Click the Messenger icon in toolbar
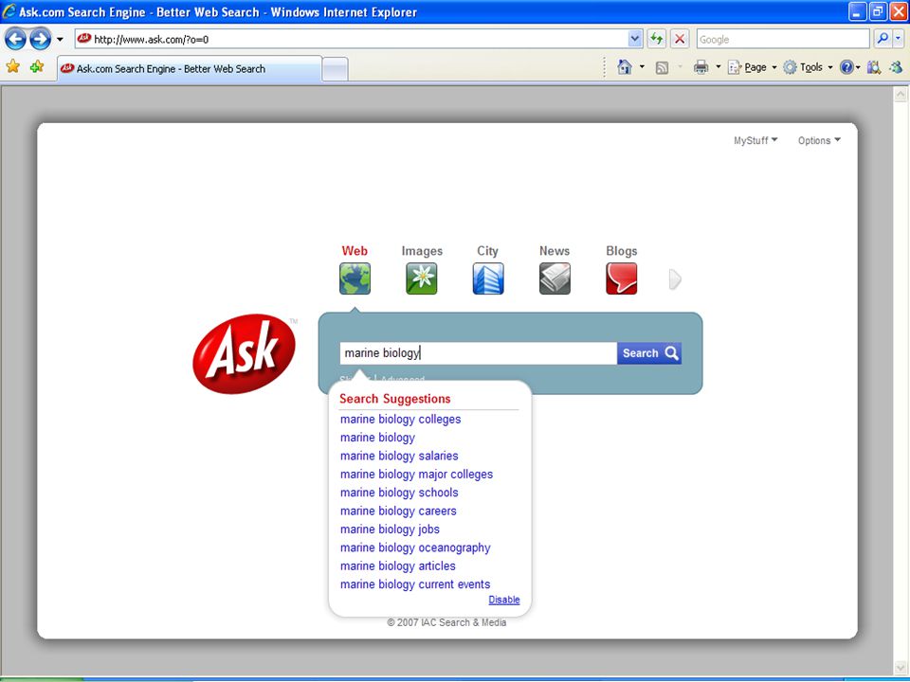Viewport: 910px width, 682px height. tap(896, 67)
